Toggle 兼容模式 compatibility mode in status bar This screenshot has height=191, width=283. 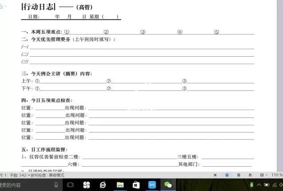point(56,175)
